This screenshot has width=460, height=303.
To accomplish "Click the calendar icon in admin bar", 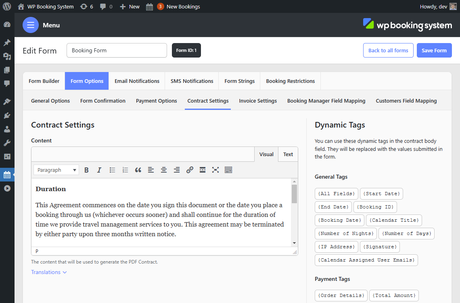I will tap(149, 7).
